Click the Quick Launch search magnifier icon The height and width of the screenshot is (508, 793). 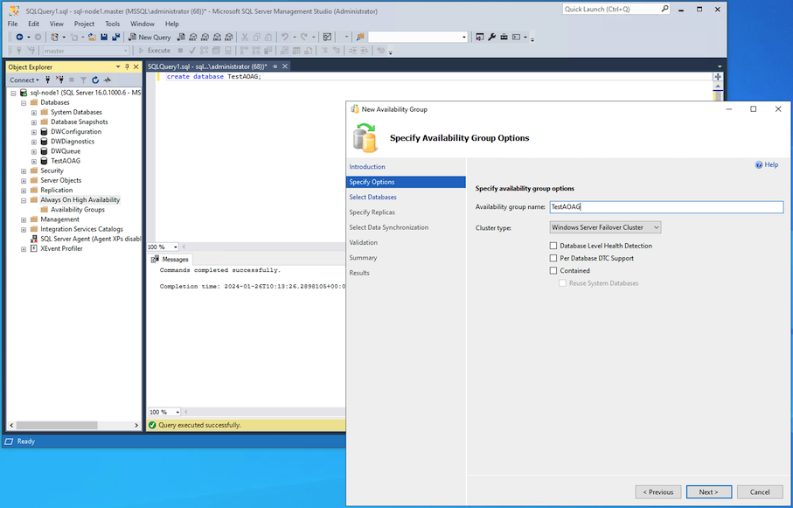click(x=664, y=9)
